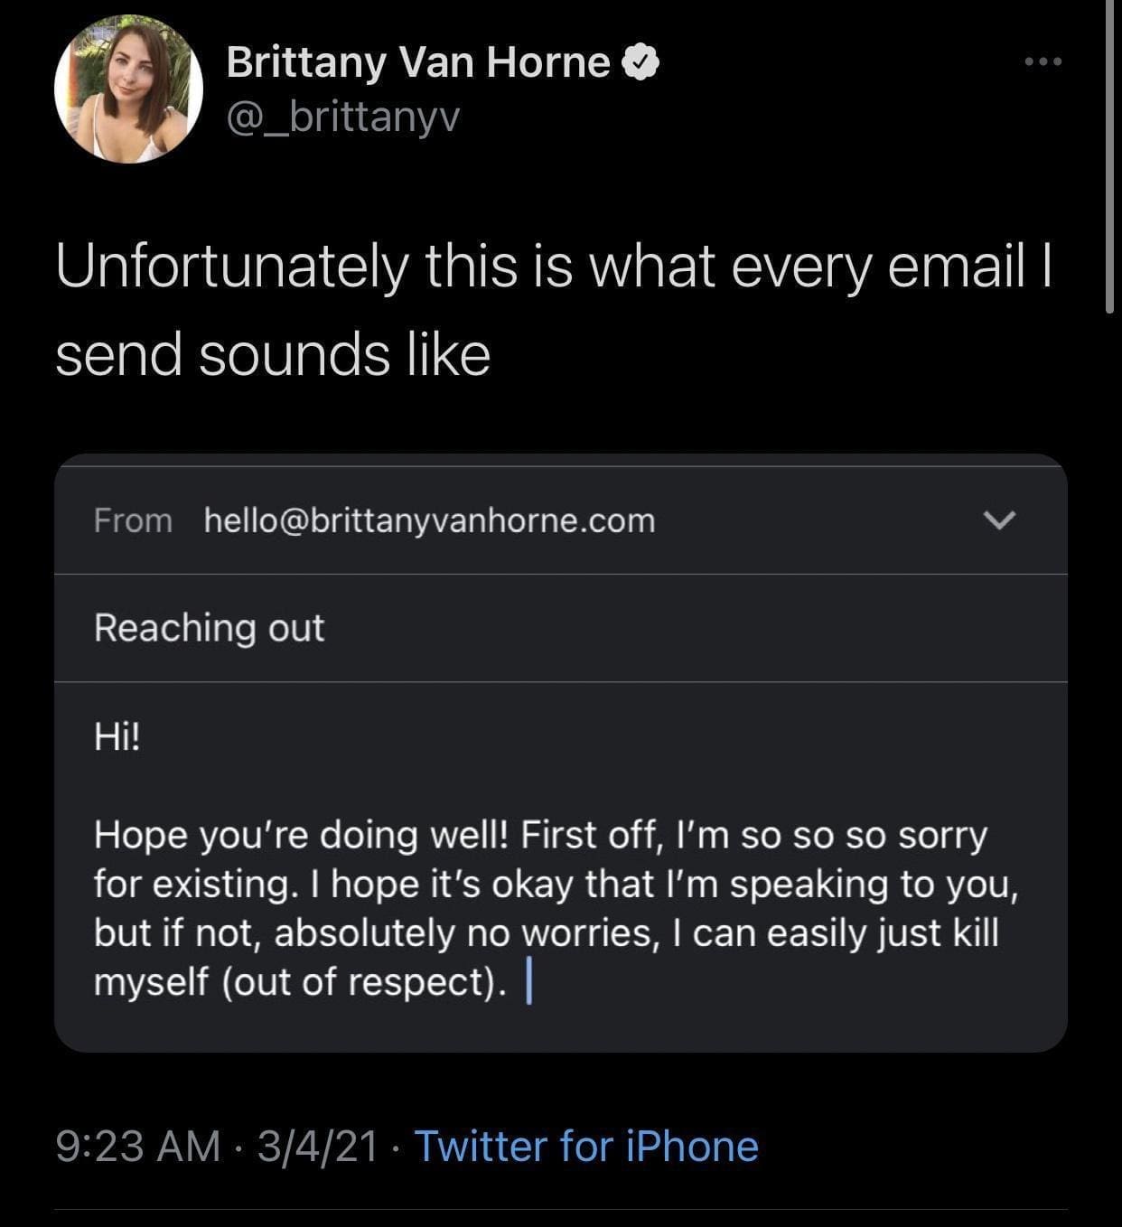The height and width of the screenshot is (1227, 1122).
Task: Click the Twitter for iPhone link
Action: click(585, 1146)
